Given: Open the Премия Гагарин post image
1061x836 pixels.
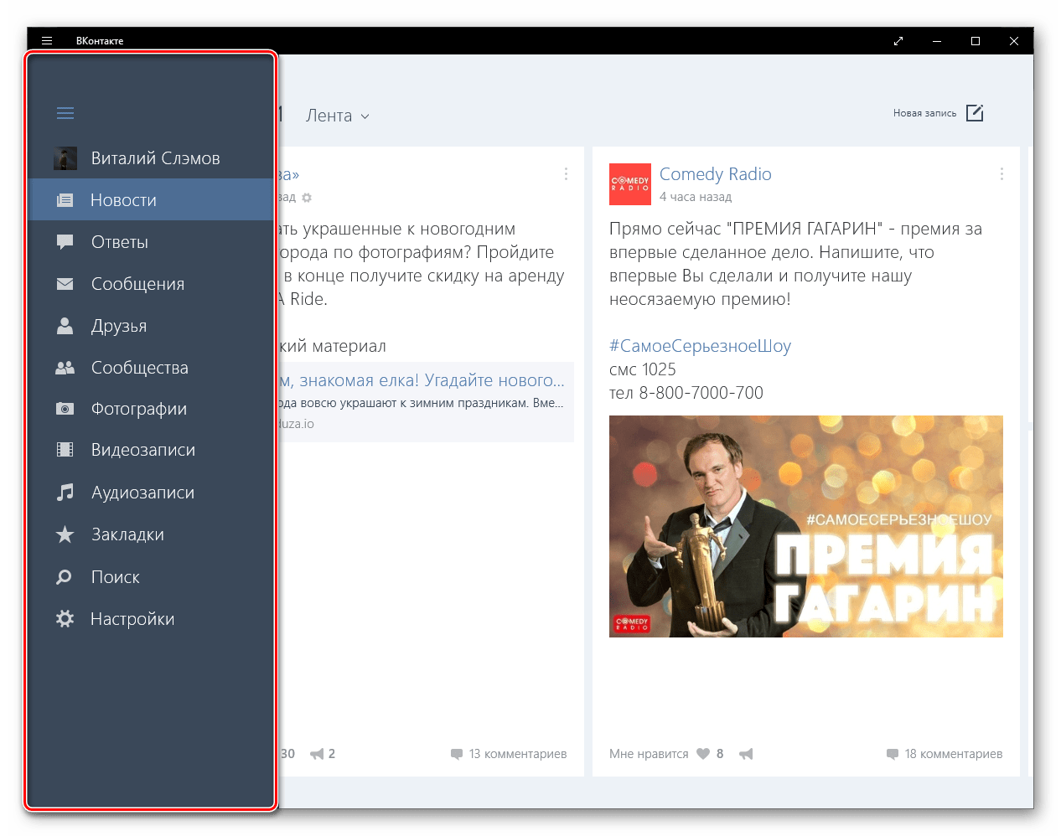Looking at the screenshot, I should point(806,526).
